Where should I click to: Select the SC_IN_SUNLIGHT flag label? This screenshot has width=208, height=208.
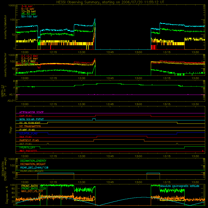30,123
